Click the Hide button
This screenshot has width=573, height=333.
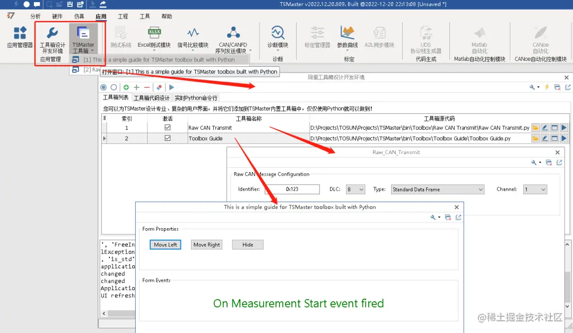248,245
